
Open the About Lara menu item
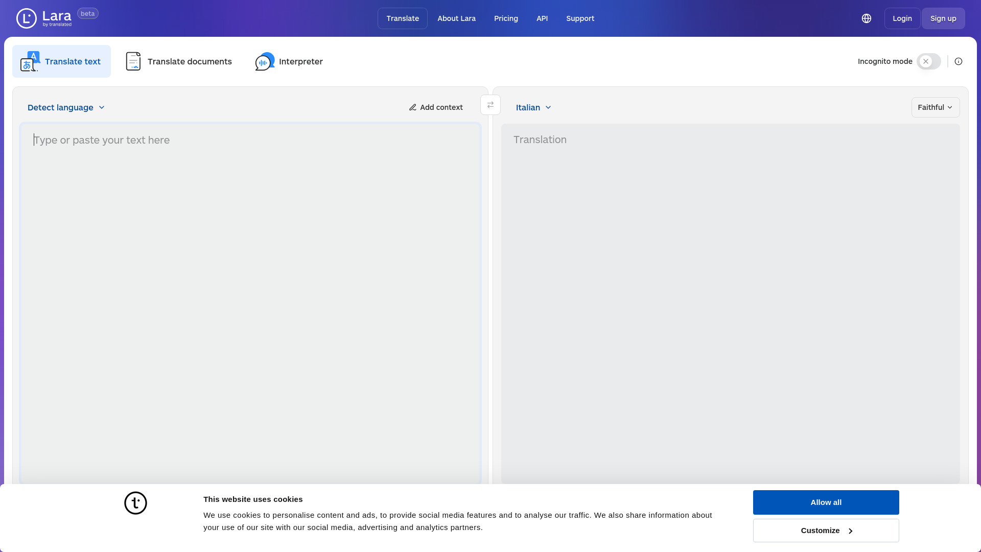[x=456, y=18]
